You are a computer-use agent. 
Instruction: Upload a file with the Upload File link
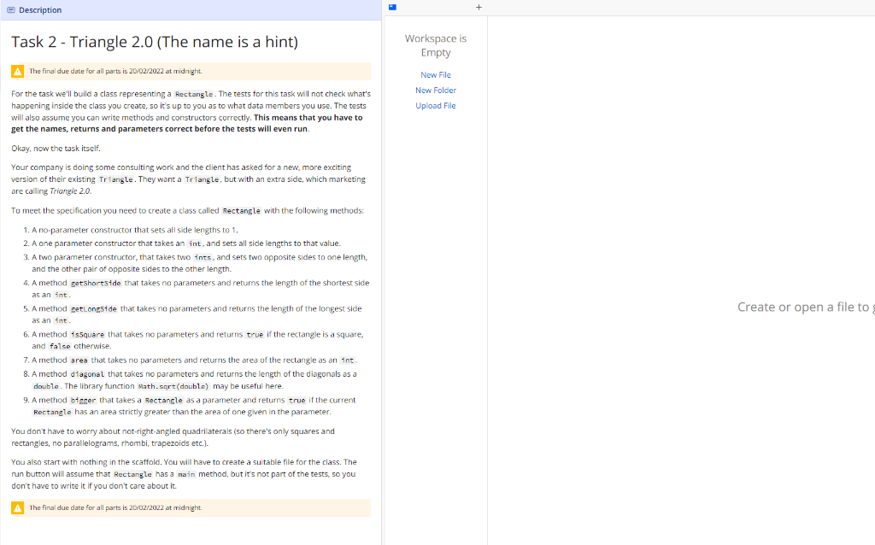click(x=436, y=105)
